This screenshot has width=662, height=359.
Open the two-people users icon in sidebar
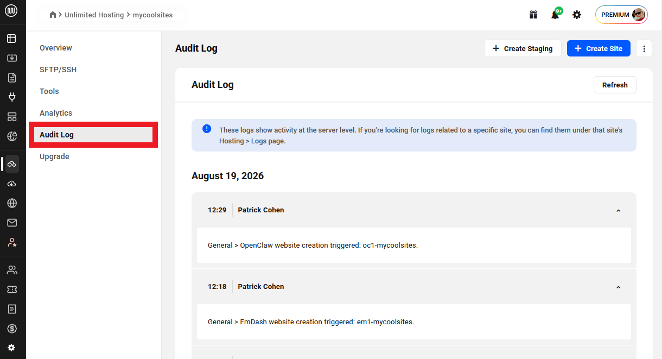pyautogui.click(x=11, y=270)
